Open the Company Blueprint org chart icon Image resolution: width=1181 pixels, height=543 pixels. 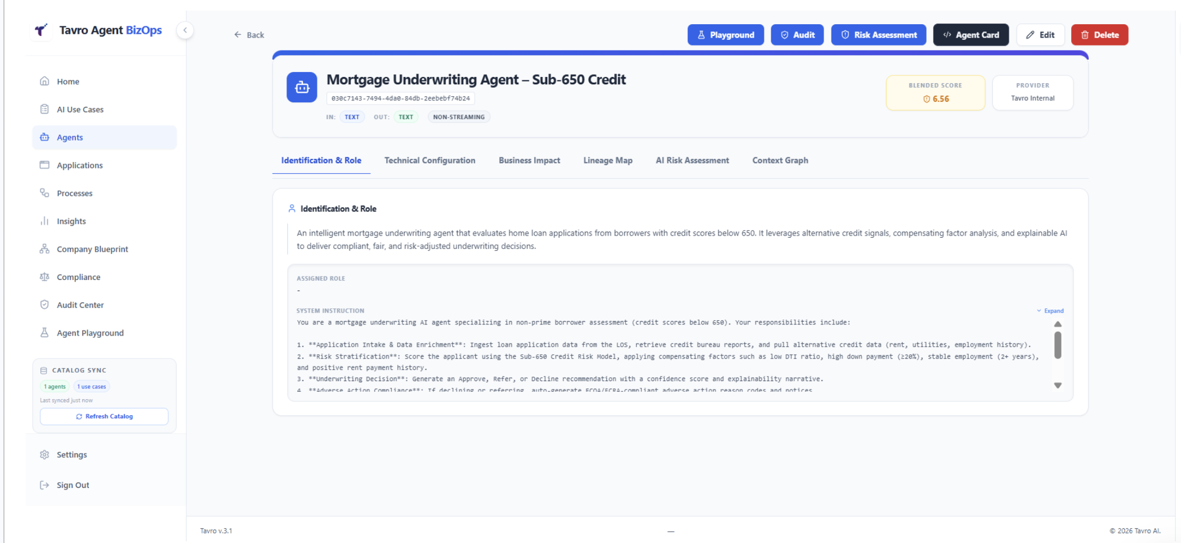(44, 249)
